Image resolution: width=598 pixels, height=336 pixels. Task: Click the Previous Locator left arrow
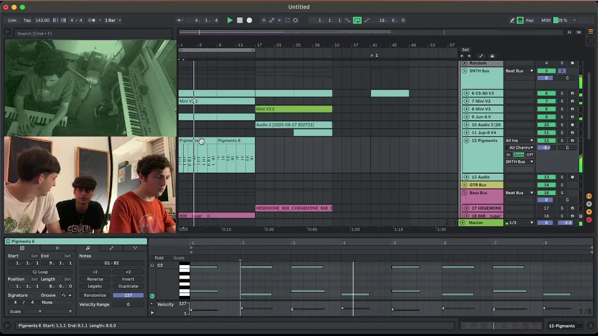[462, 56]
